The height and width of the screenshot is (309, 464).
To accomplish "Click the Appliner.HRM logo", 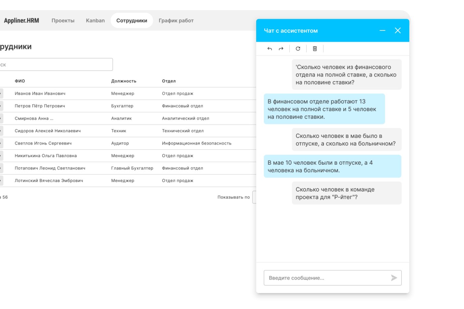I will point(22,21).
